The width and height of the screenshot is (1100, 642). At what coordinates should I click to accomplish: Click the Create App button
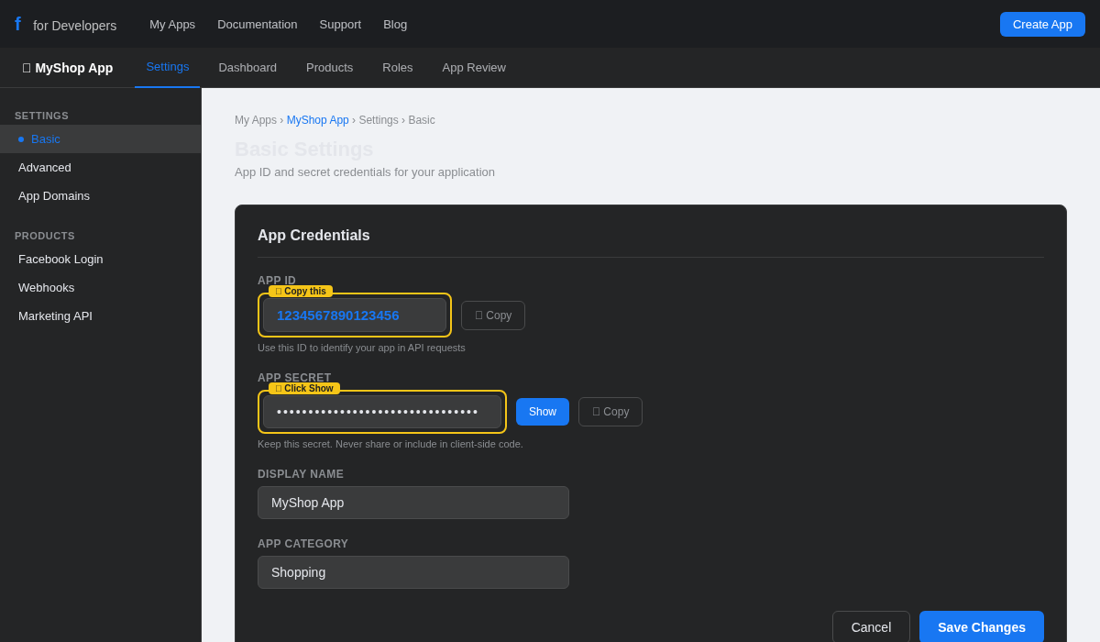pyautogui.click(x=1042, y=24)
